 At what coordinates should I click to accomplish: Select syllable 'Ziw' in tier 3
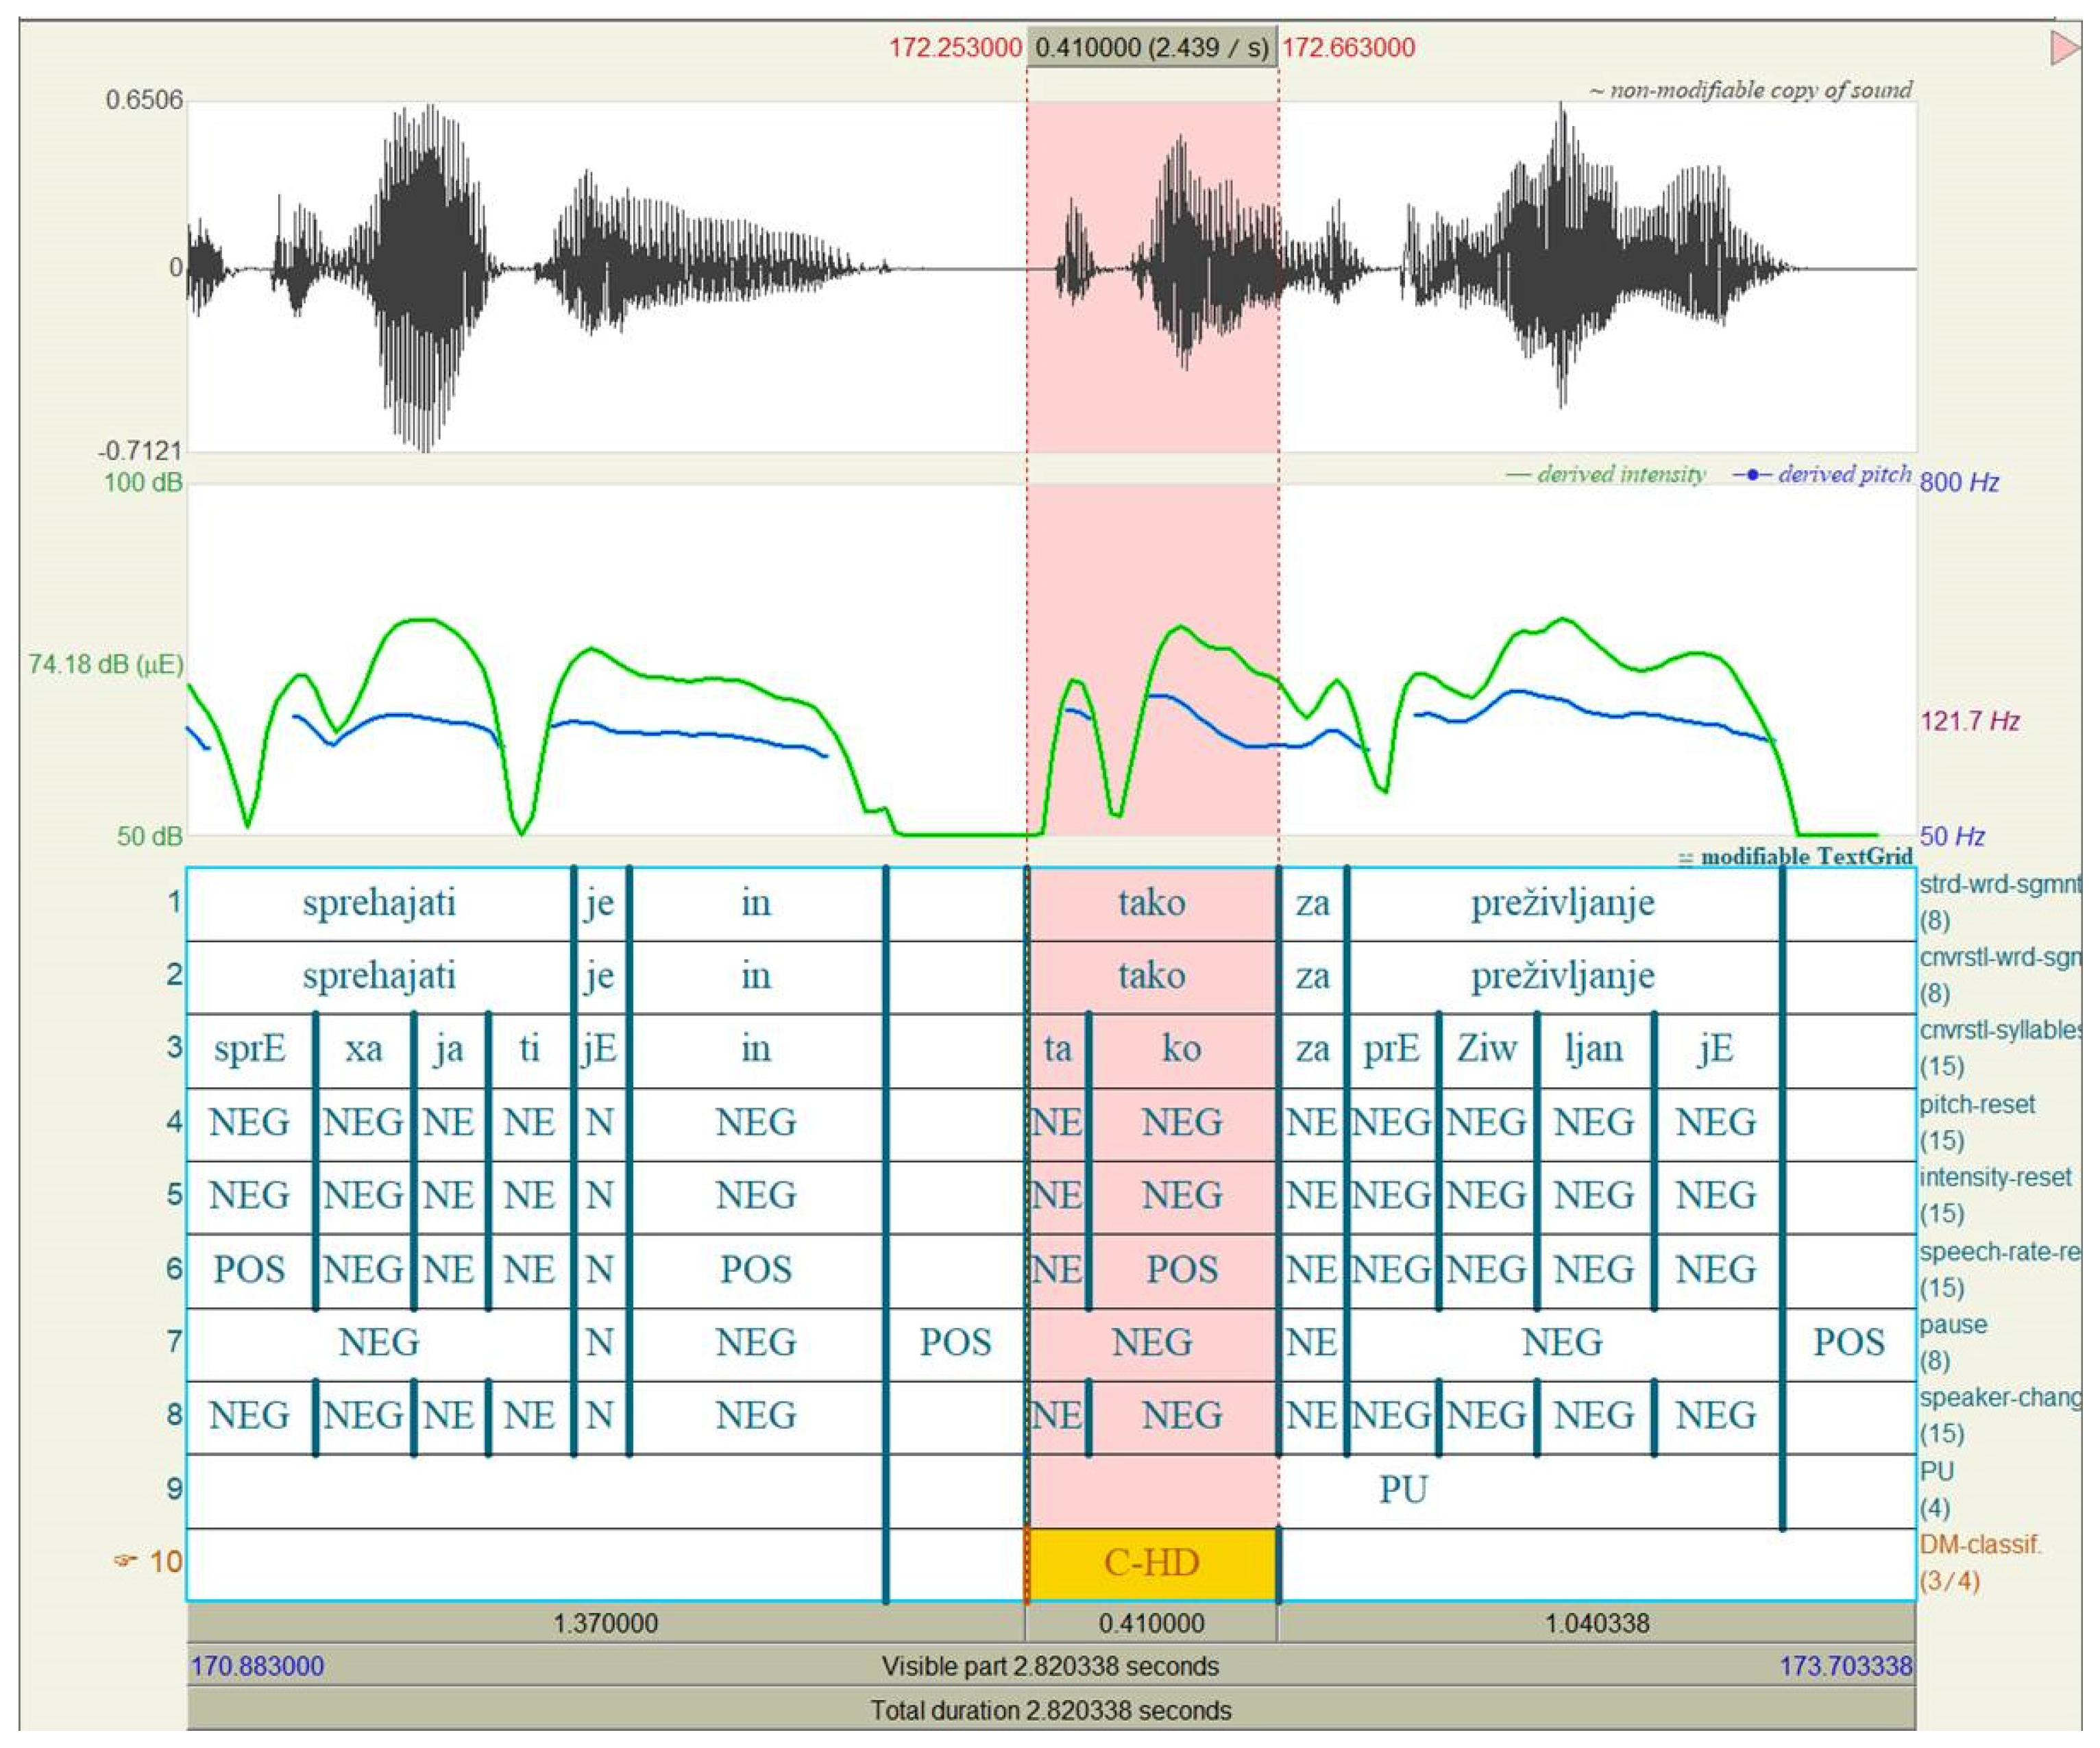coord(1486,1049)
